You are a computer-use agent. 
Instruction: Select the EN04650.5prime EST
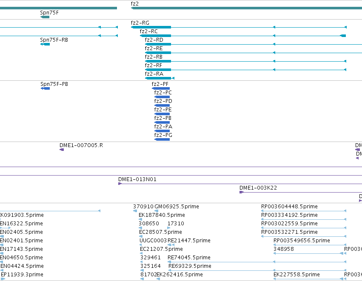[1, 262]
